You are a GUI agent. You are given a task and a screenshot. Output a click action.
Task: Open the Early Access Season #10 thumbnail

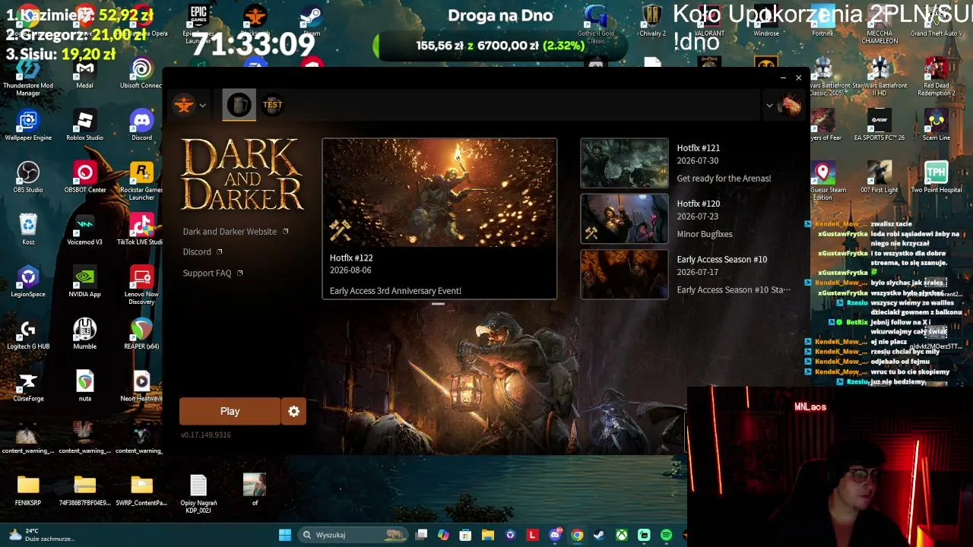(624, 274)
